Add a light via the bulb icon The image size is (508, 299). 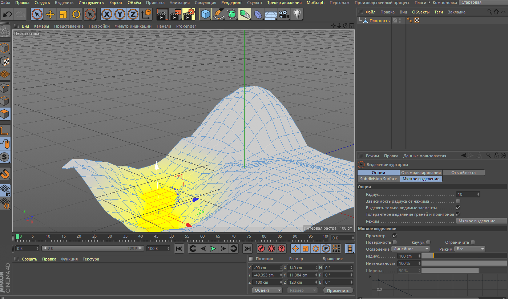297,15
